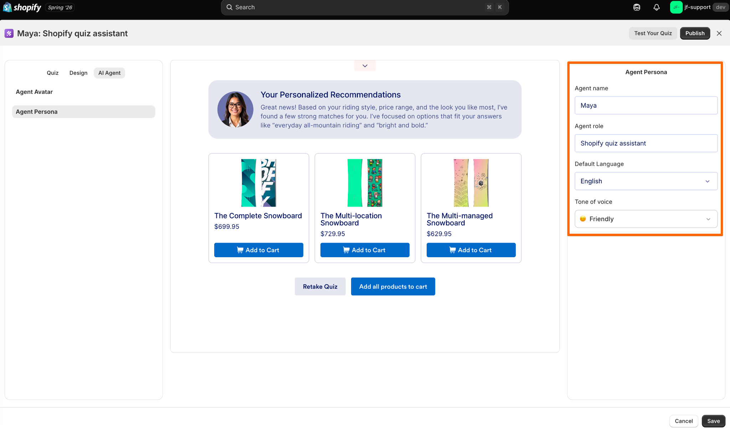Click the Test Your Quiz button
Screen dimensions: 730x432
click(653, 33)
